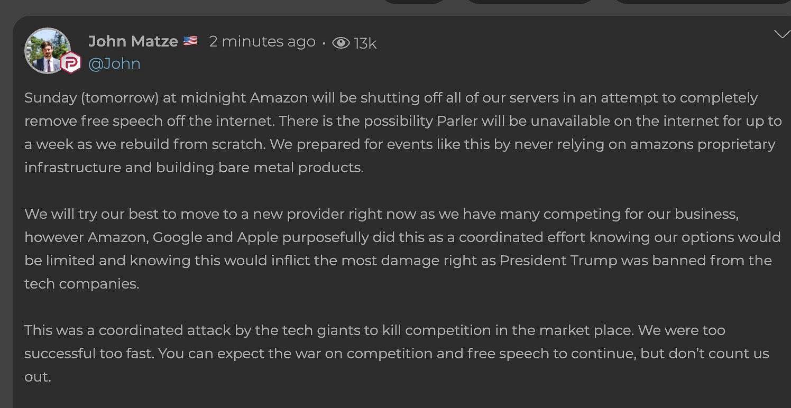Expand the post options chevron menu
Image resolution: width=791 pixels, height=408 pixels.
coord(781,35)
